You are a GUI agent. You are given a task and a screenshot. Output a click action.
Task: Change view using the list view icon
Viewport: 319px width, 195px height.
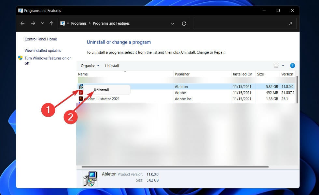click(276, 66)
